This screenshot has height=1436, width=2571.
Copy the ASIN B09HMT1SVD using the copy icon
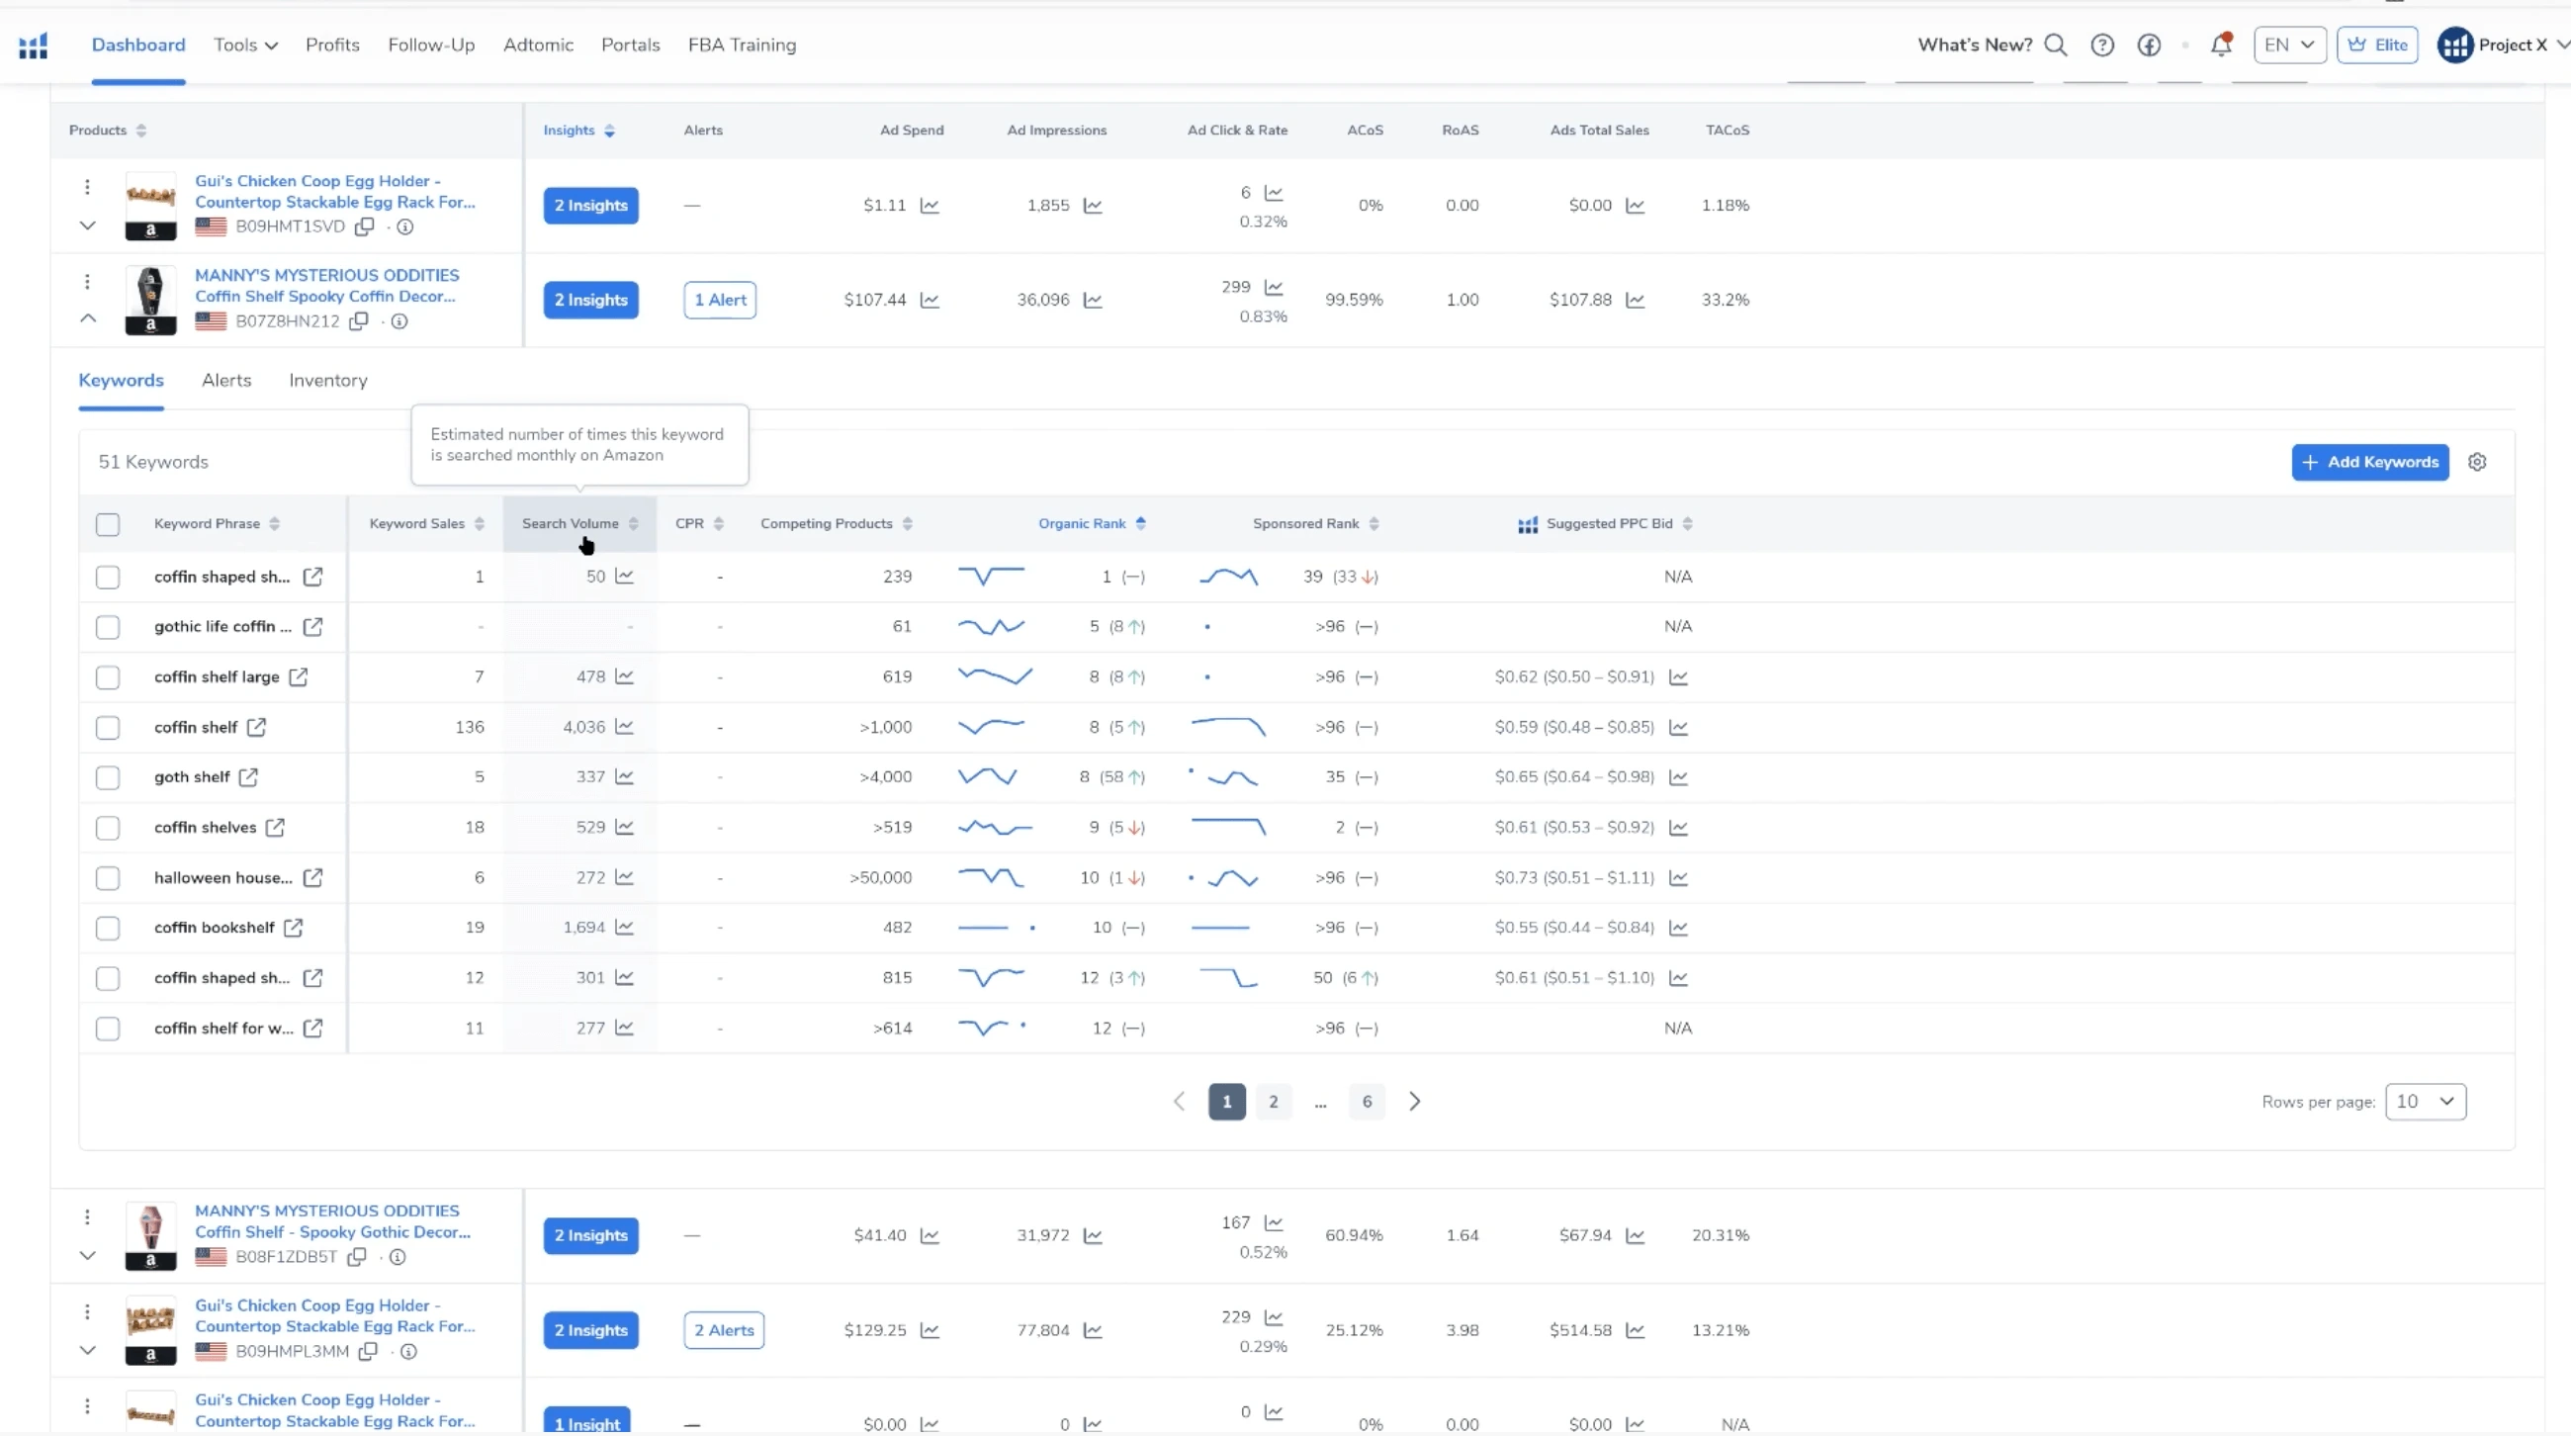coord(363,227)
